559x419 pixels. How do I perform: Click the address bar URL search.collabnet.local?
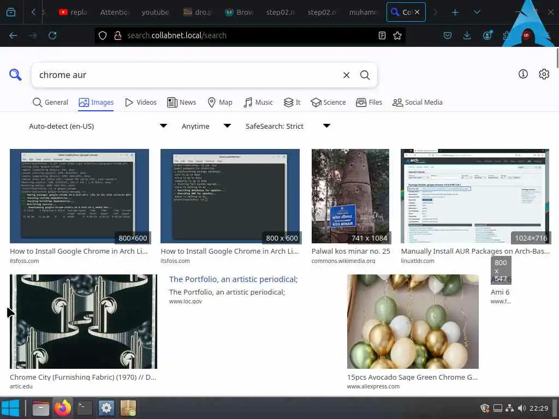(x=177, y=35)
